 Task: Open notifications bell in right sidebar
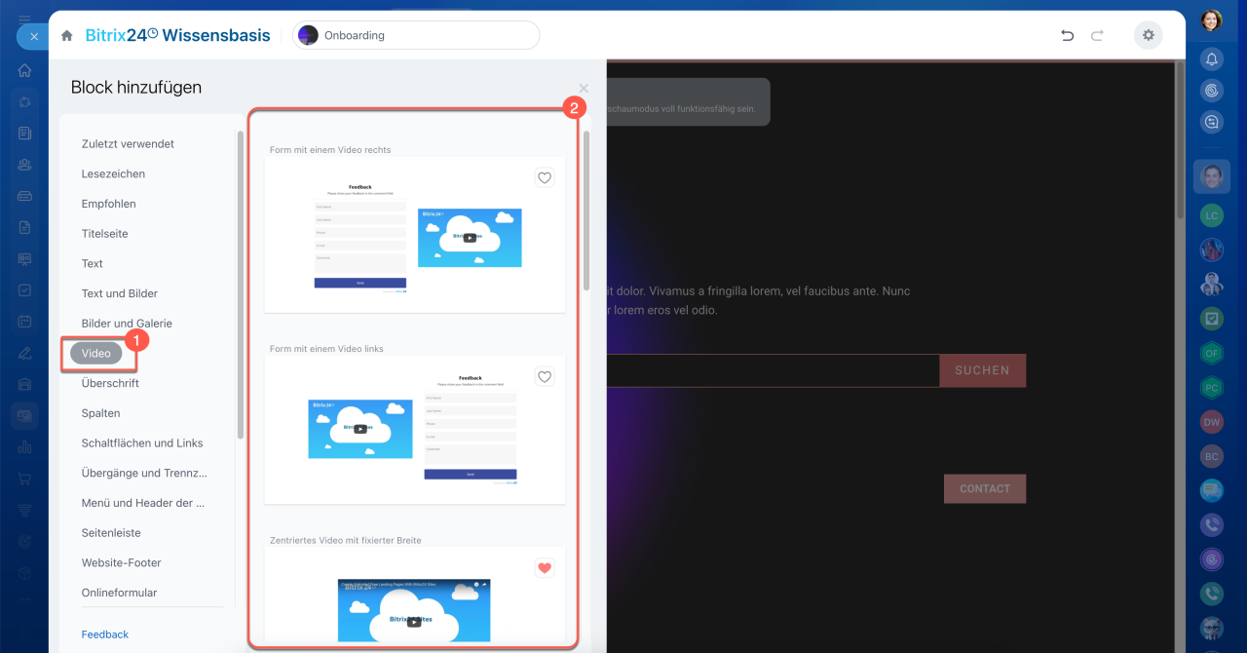[1212, 59]
